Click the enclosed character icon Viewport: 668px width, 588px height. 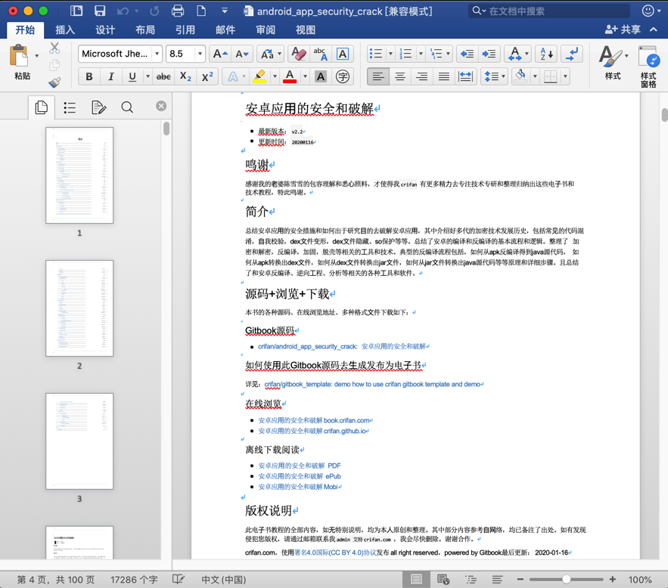pyautogui.click(x=343, y=76)
